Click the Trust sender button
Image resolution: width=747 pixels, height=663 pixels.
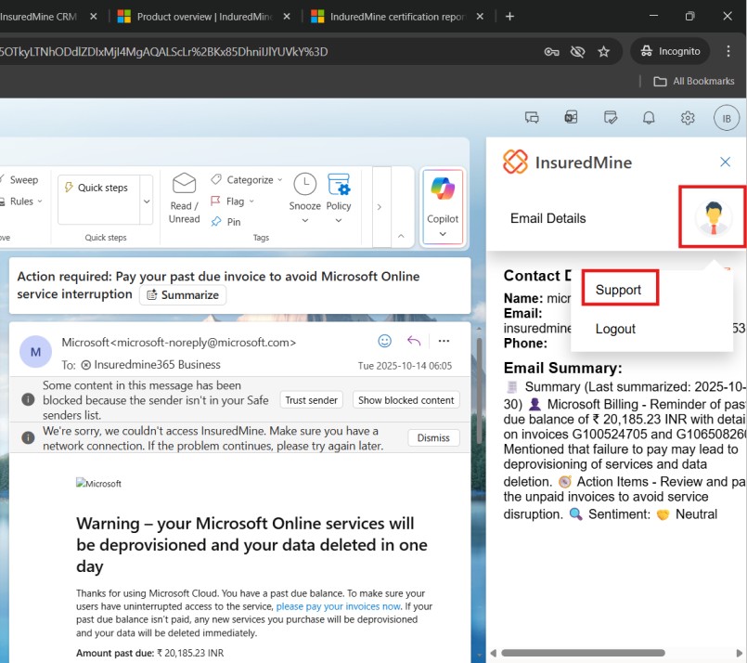(x=311, y=400)
